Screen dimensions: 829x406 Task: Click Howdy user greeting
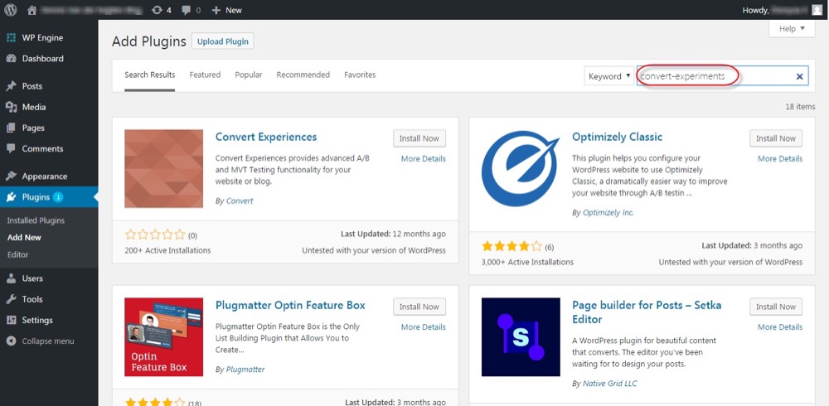(x=776, y=10)
